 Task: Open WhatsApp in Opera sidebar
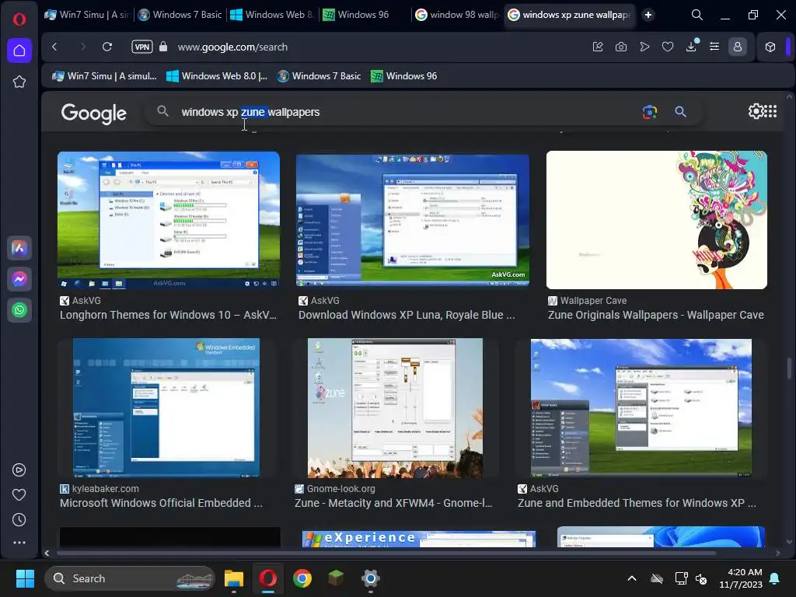coord(19,310)
